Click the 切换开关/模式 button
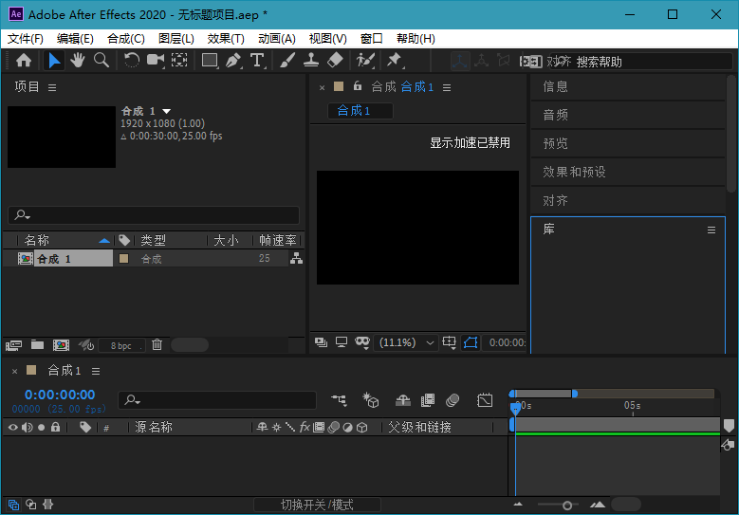Viewport: 739px width, 515px height. [x=317, y=505]
